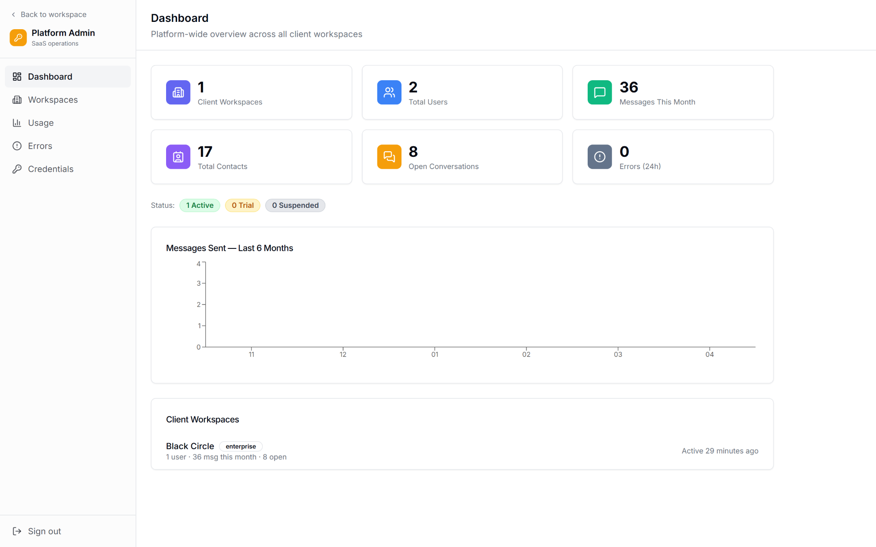Click the Errors (24h) label
The width and height of the screenshot is (876, 547).
click(x=640, y=166)
